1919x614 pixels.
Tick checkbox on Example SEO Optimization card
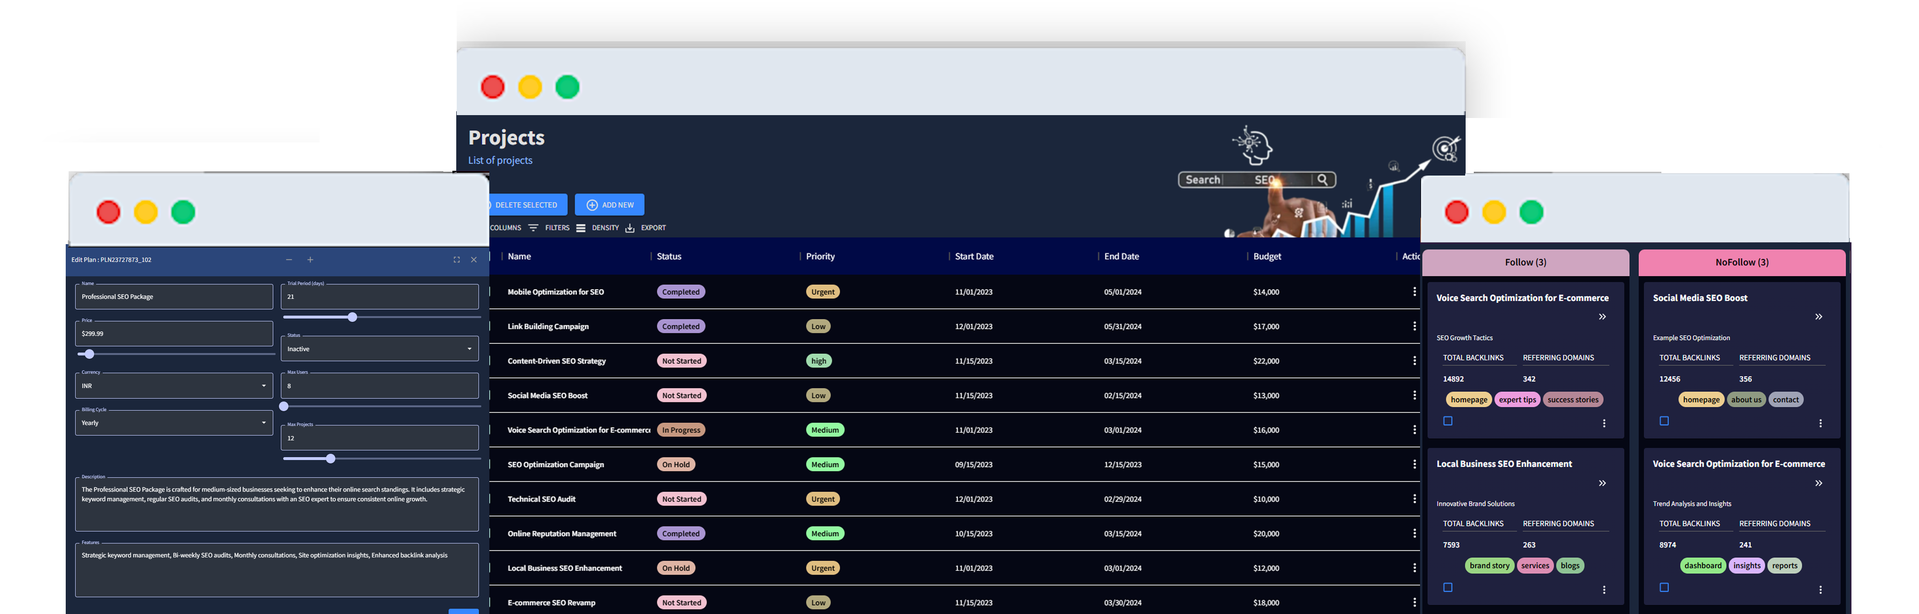click(x=1663, y=421)
